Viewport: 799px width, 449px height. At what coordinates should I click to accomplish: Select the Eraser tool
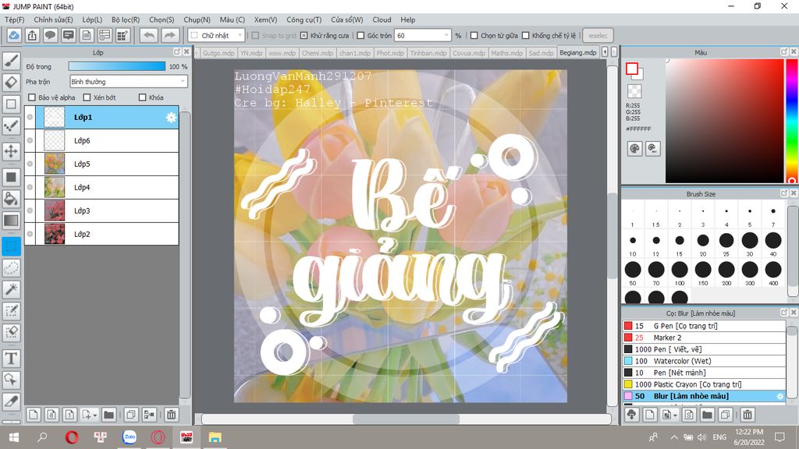click(11, 83)
